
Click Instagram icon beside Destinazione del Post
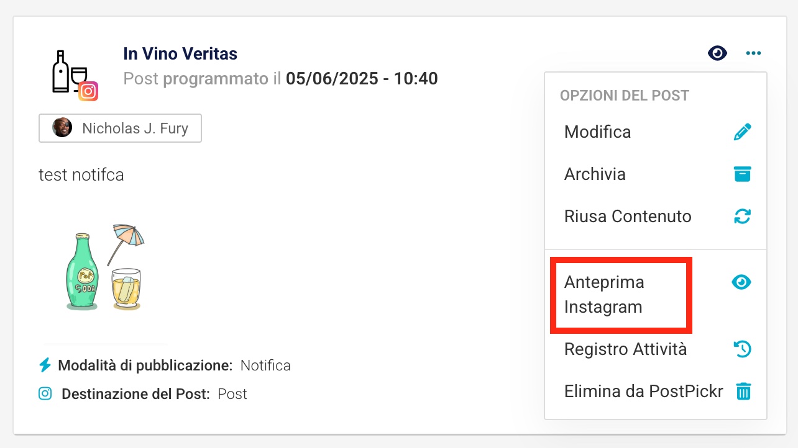pyautogui.click(x=45, y=393)
